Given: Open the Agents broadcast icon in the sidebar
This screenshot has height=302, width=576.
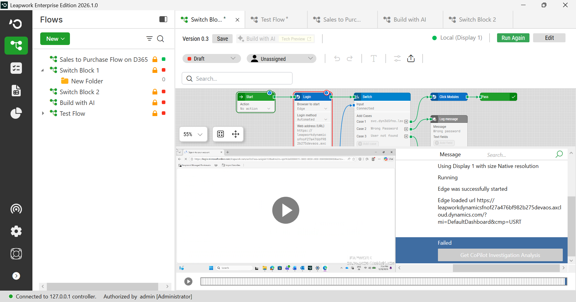Looking at the screenshot, I should pos(16,209).
